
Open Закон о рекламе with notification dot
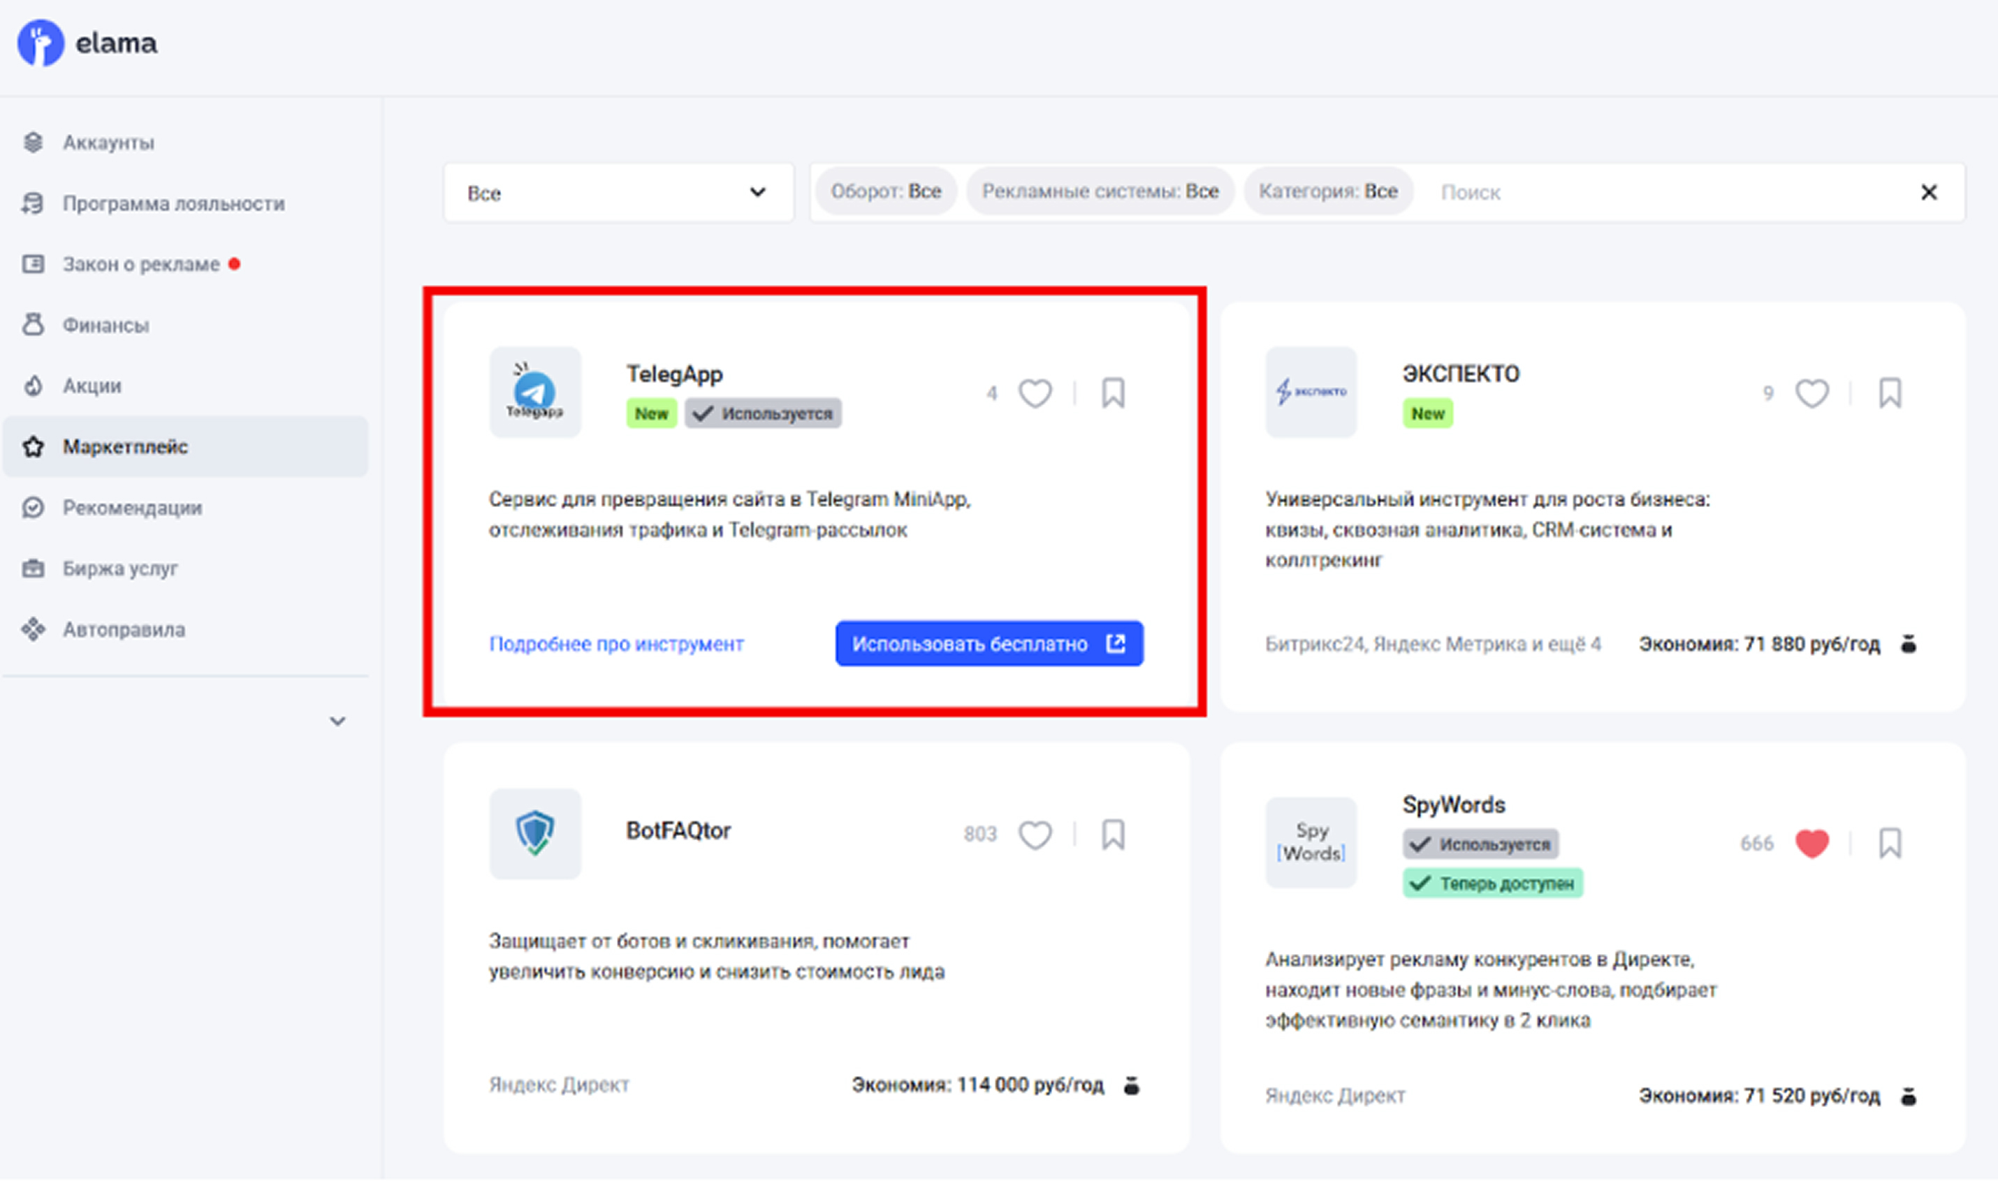click(141, 263)
